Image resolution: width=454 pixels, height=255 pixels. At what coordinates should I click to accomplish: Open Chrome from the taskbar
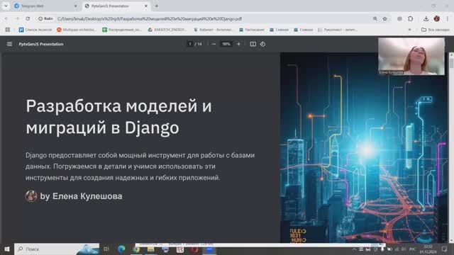136,249
